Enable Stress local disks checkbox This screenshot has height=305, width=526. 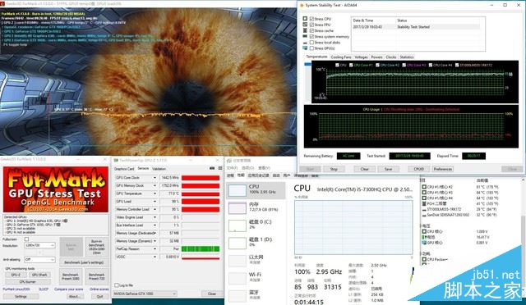311,43
